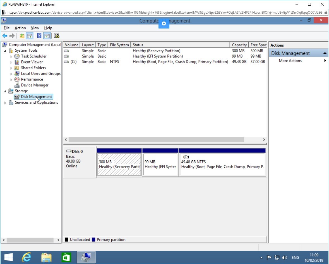Sort by the File System column header
Screen dimensions: 329x264
point(119,45)
